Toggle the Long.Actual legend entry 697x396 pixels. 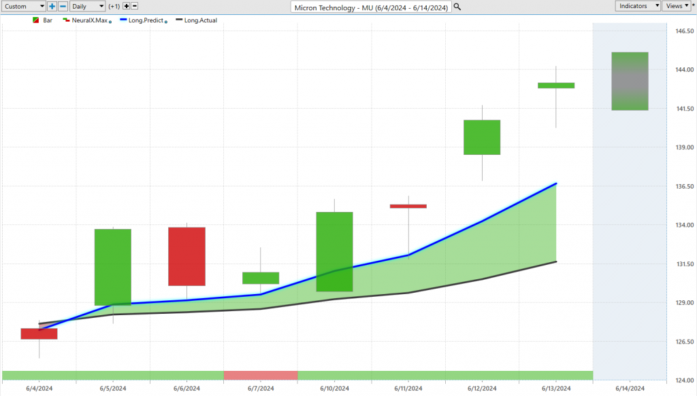coord(199,20)
